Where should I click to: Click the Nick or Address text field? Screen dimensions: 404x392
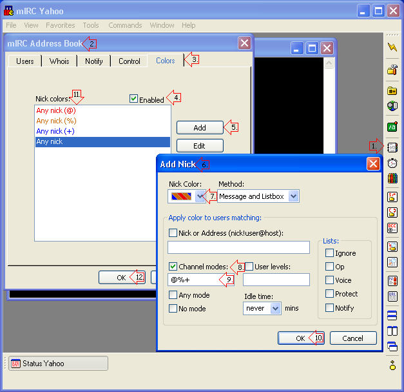pyautogui.click(x=238, y=247)
